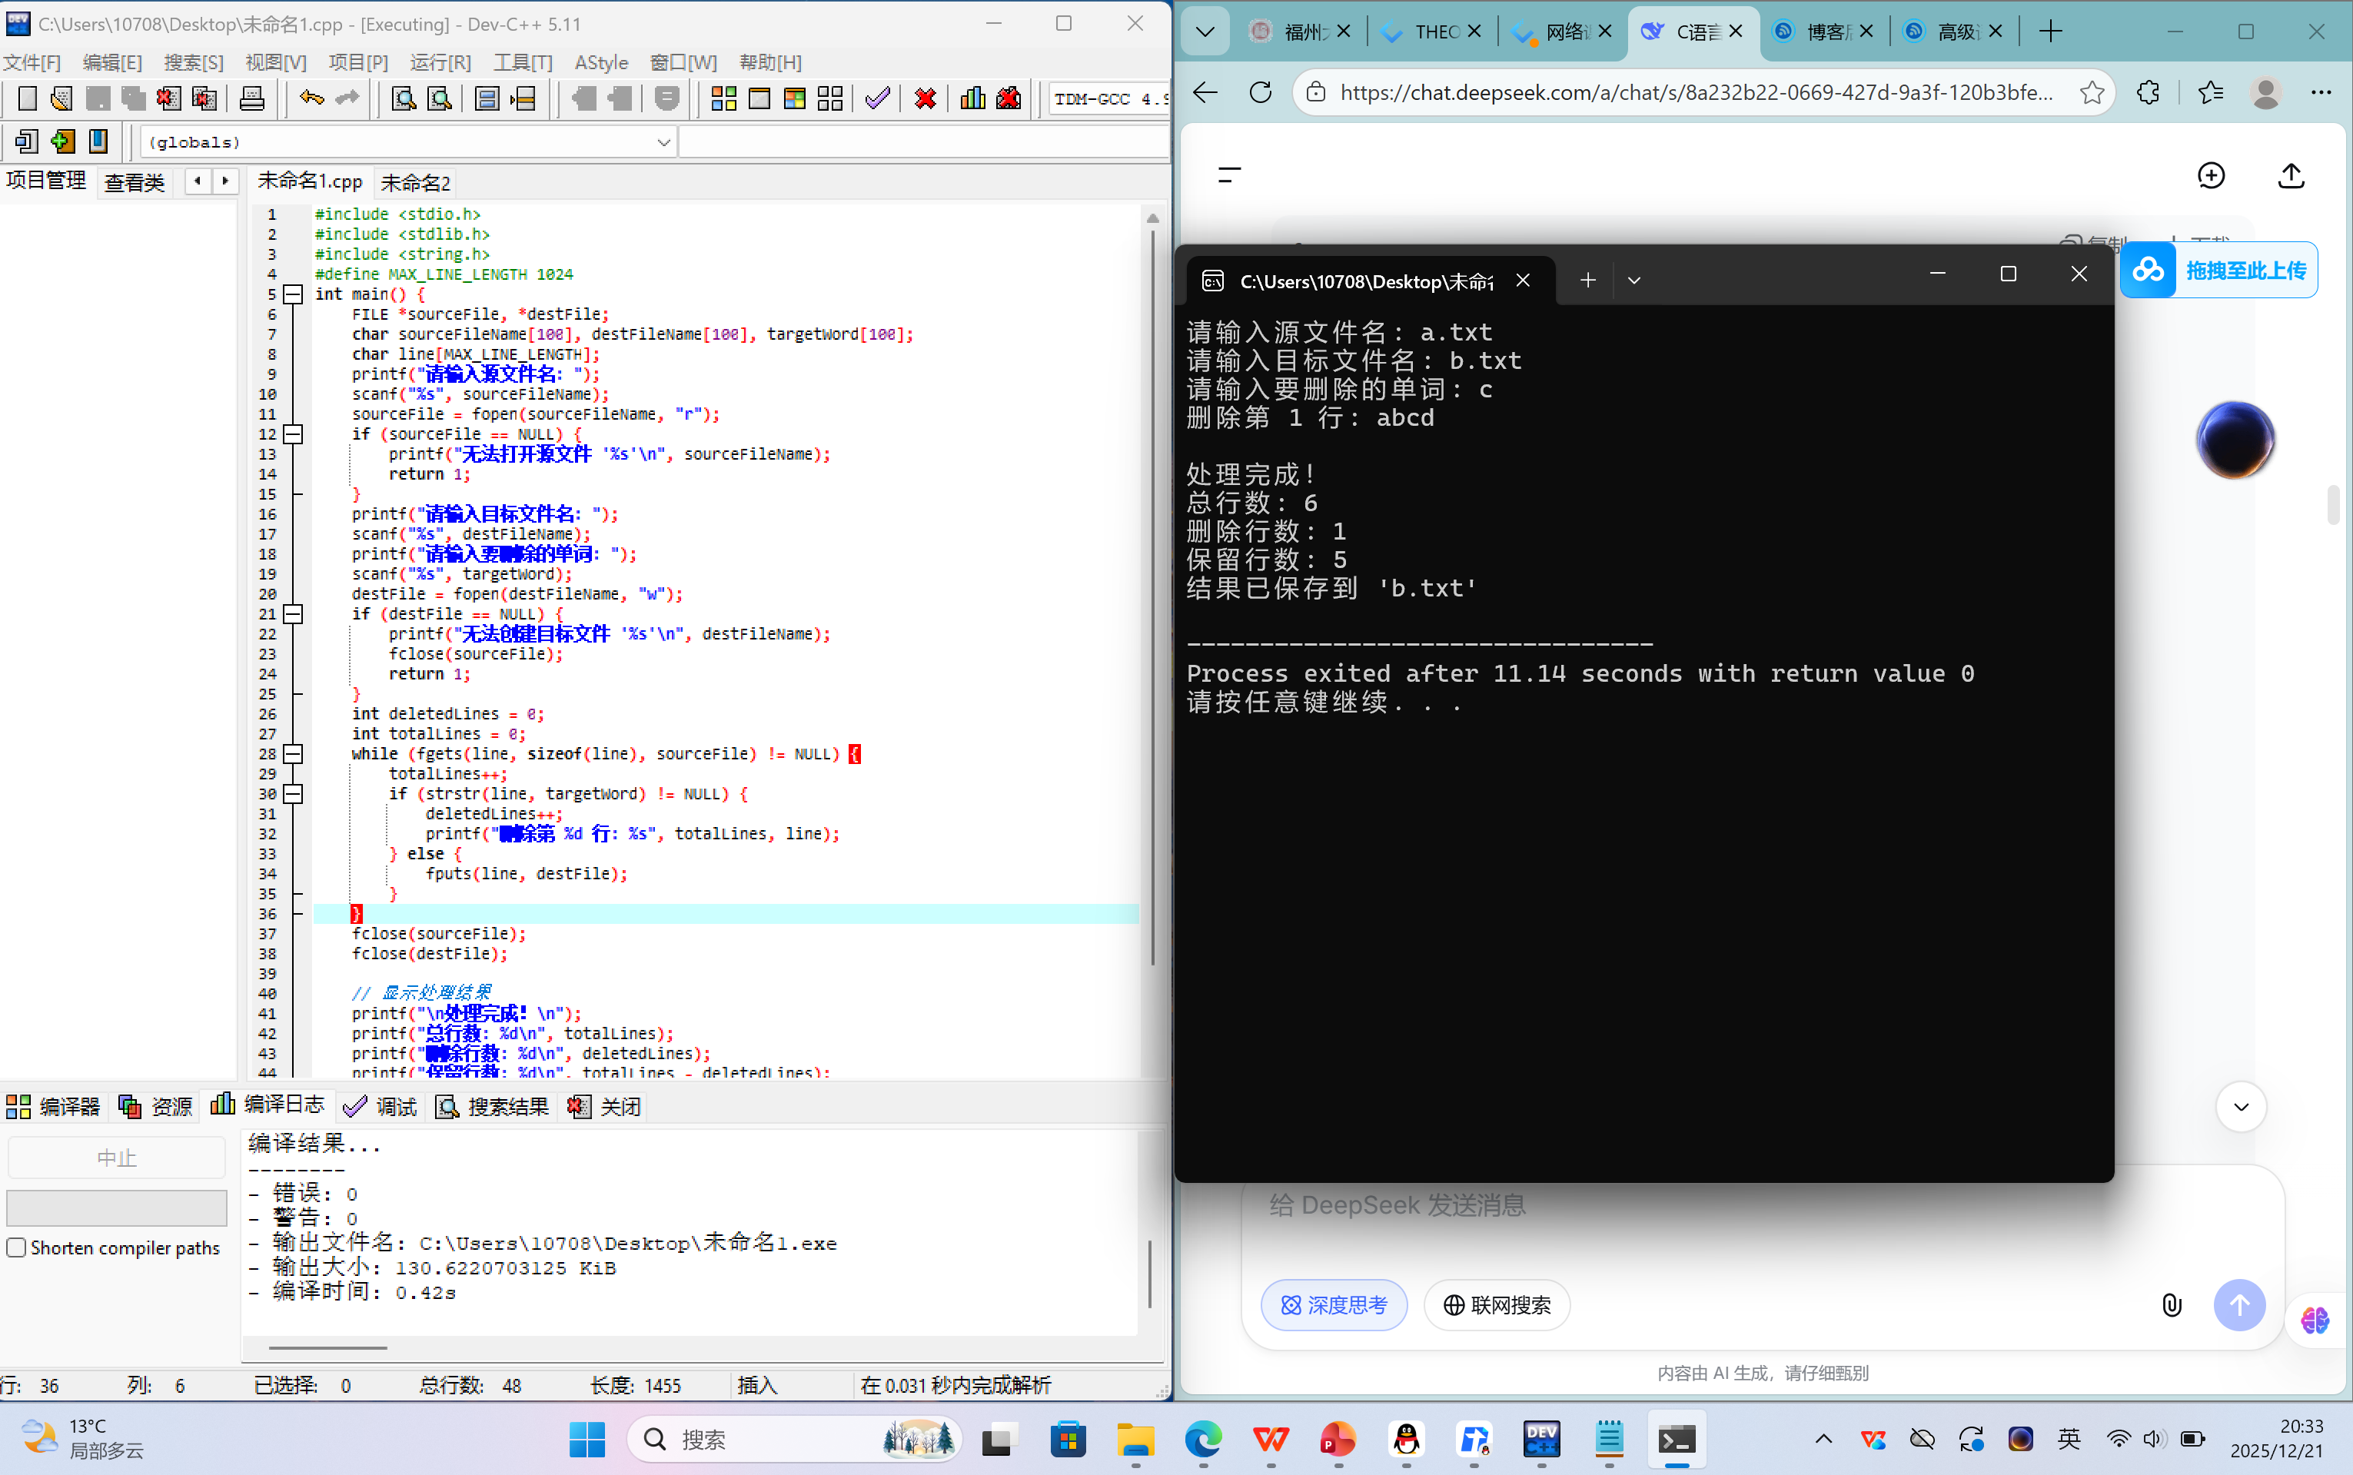Toggle 联网搜索 web search option
Image resolution: width=2353 pixels, height=1475 pixels.
click(x=1497, y=1305)
